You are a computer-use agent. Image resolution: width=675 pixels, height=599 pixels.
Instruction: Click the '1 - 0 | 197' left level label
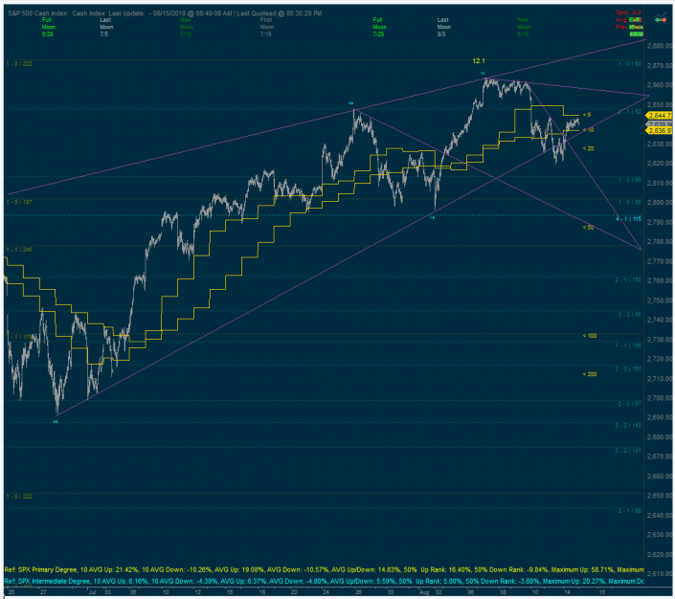click(19, 202)
